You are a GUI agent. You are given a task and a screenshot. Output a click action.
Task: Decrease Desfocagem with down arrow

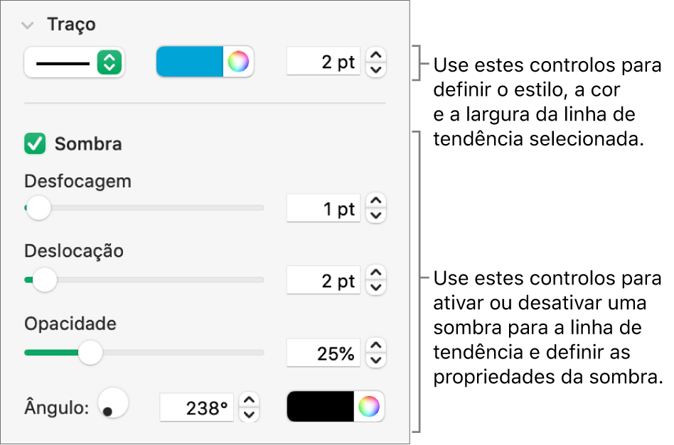tap(377, 216)
